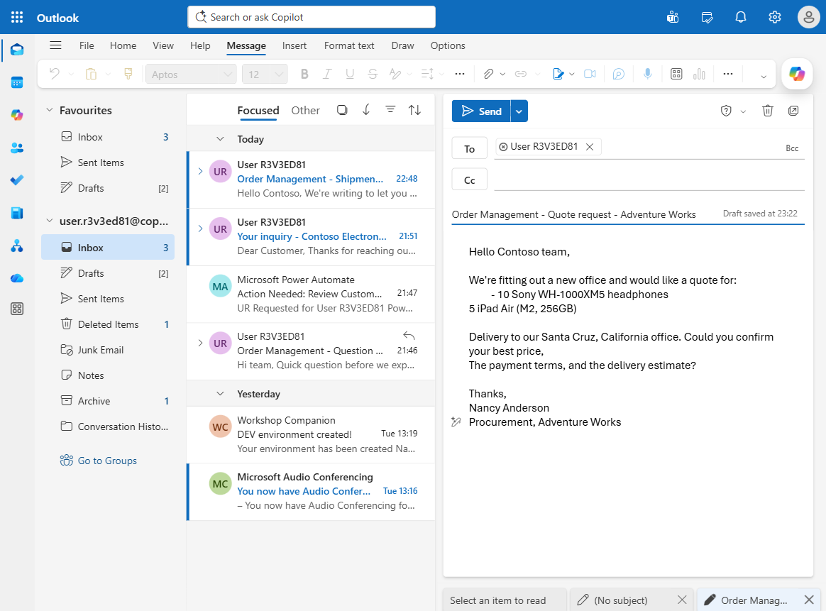Open Send options dropdown arrow
The image size is (826, 611).
pos(519,111)
